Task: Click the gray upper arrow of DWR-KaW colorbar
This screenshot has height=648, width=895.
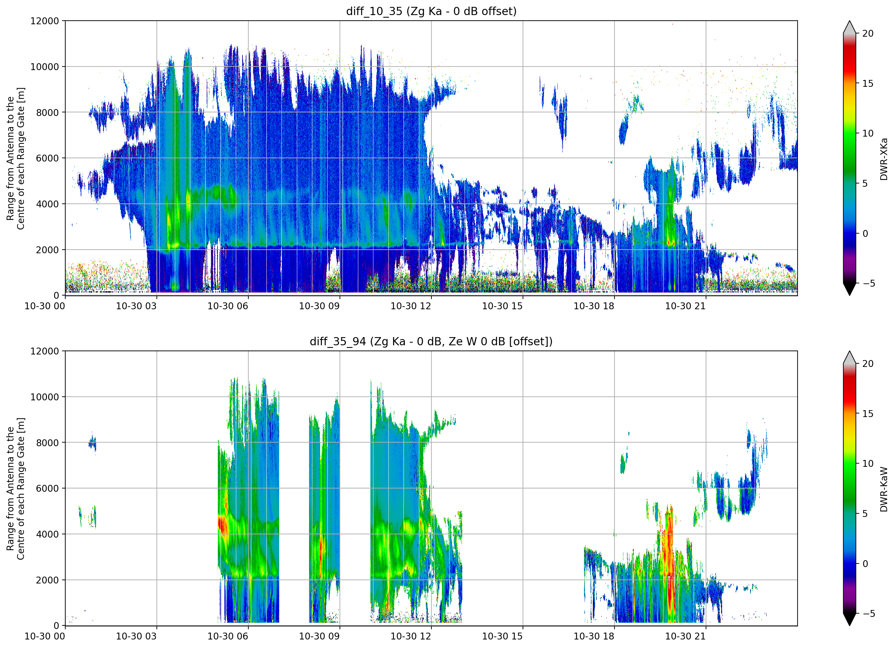Action: pyautogui.click(x=849, y=358)
